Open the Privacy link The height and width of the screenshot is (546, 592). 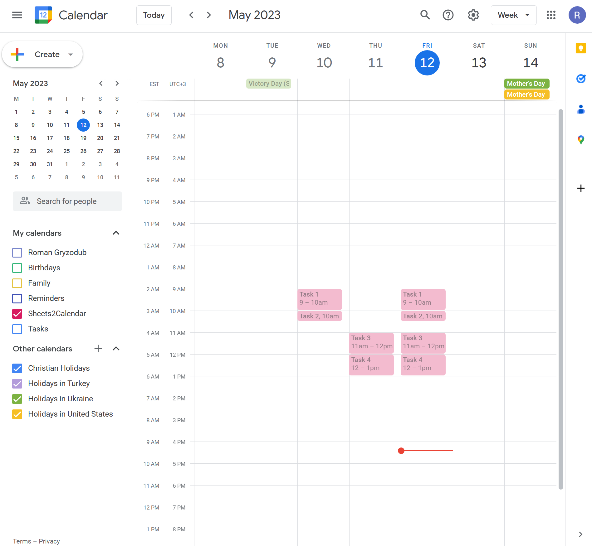49,541
